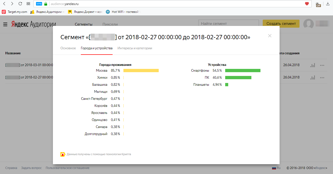The height and width of the screenshot is (174, 333).
Task: Open the hamburger menu icon
Action: (5, 24)
